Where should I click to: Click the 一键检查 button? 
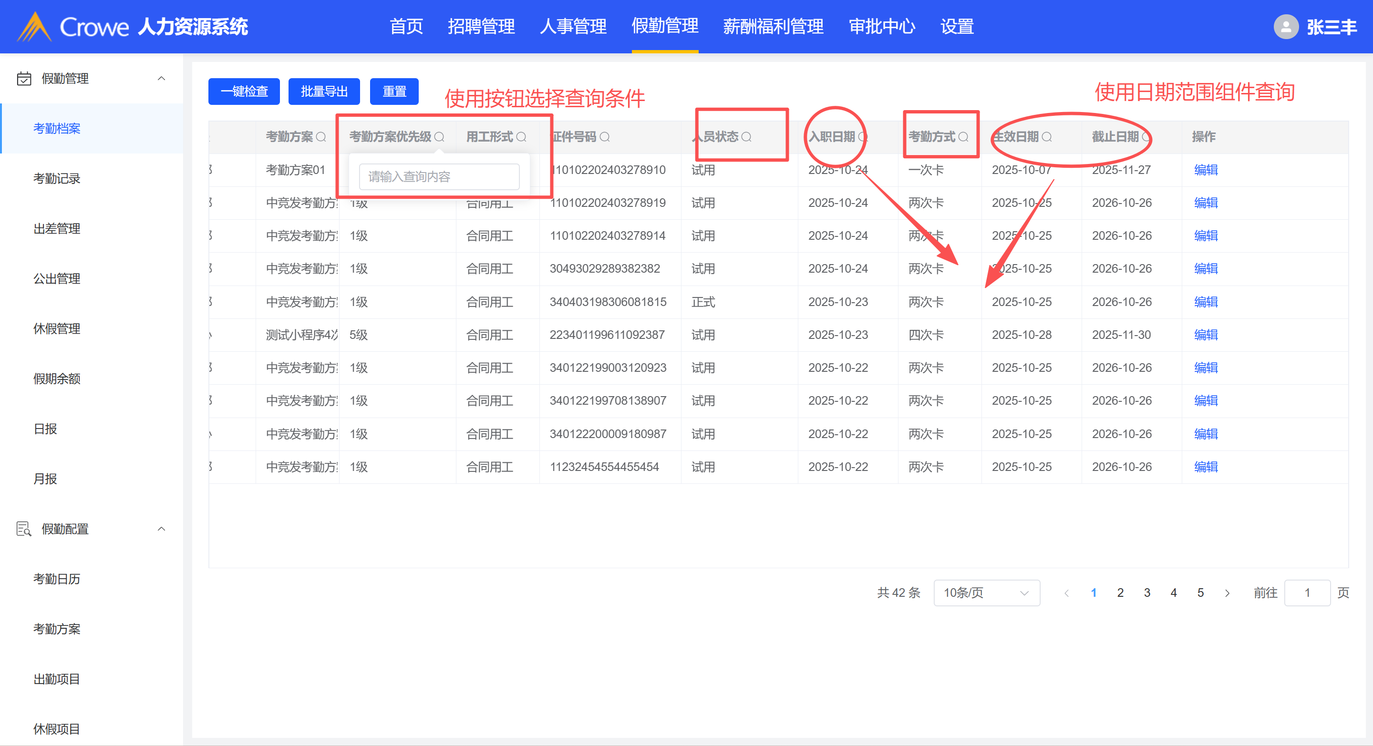pos(244,92)
